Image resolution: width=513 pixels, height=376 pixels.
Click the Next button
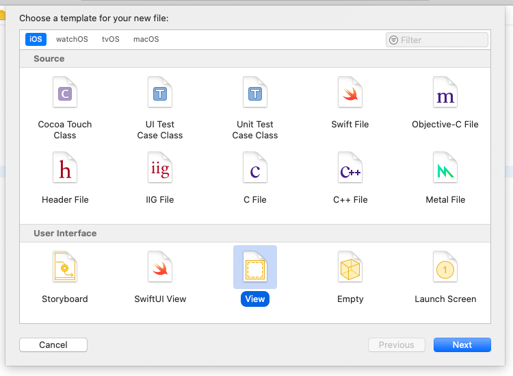click(x=462, y=345)
